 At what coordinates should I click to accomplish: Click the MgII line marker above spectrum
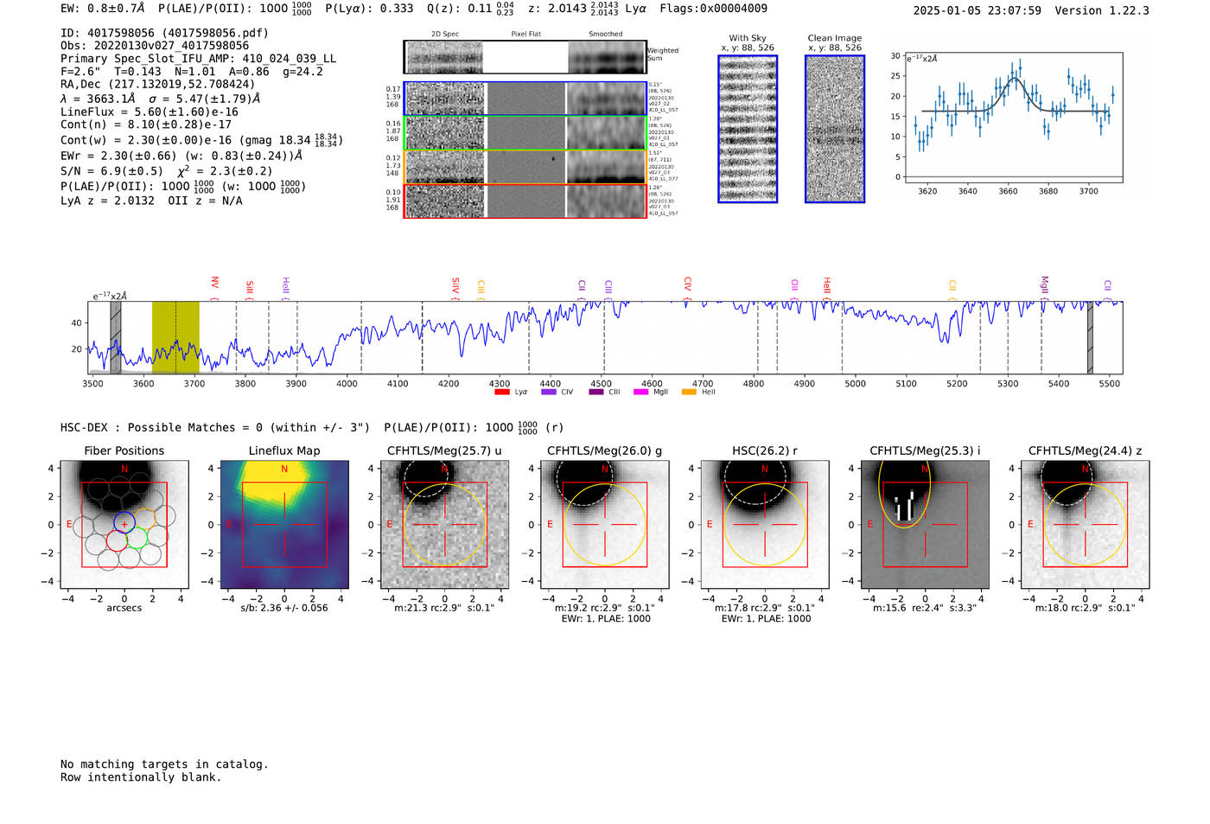click(x=1044, y=286)
